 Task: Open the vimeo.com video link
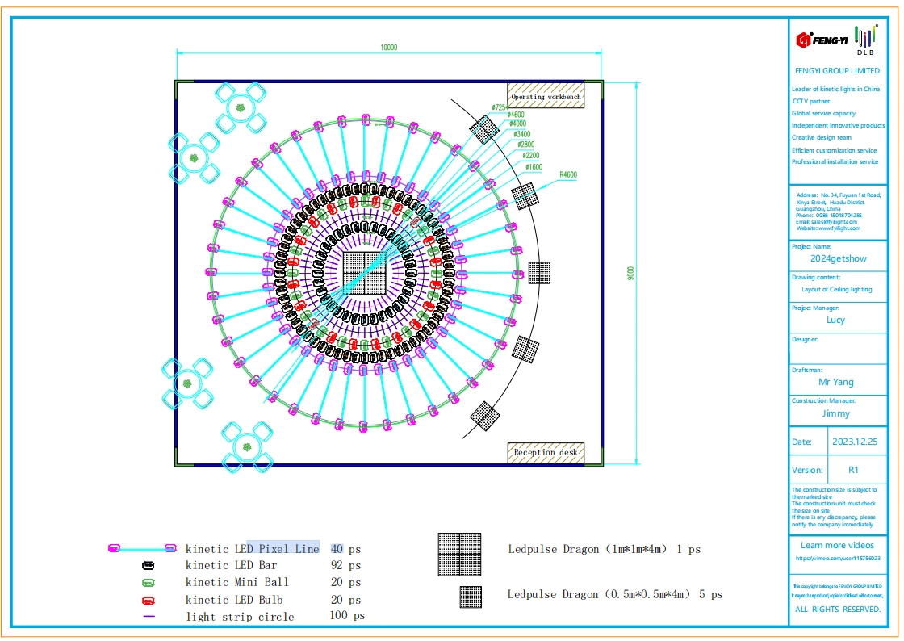(837, 558)
